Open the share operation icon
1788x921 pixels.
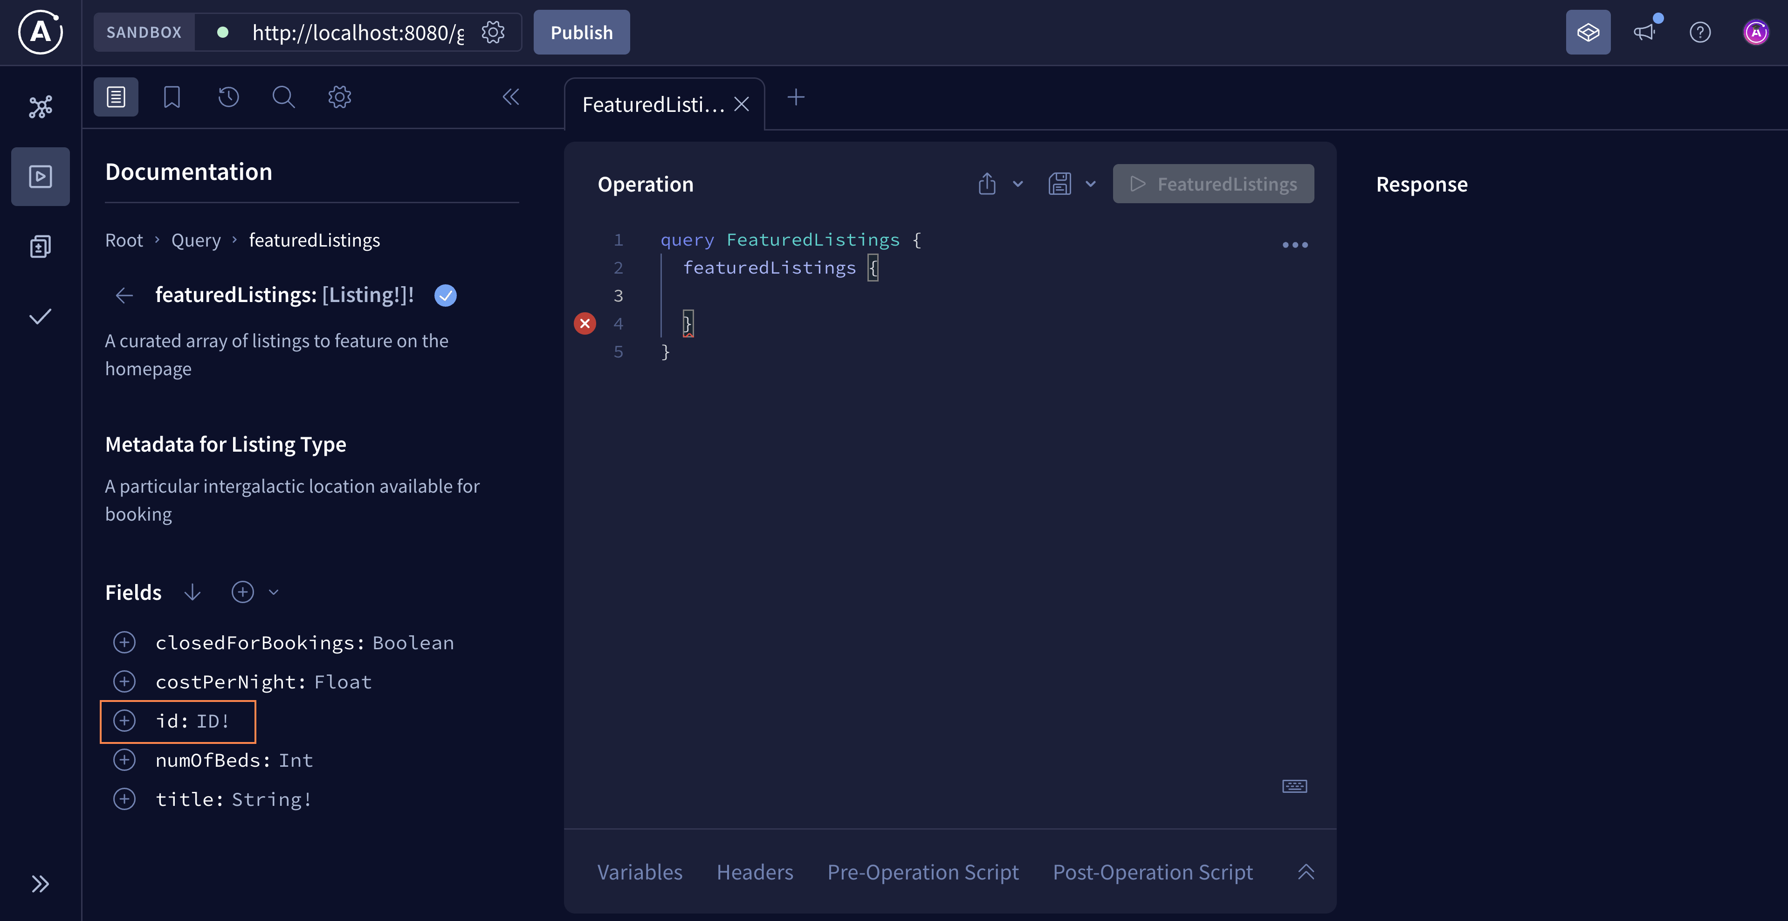pos(988,183)
